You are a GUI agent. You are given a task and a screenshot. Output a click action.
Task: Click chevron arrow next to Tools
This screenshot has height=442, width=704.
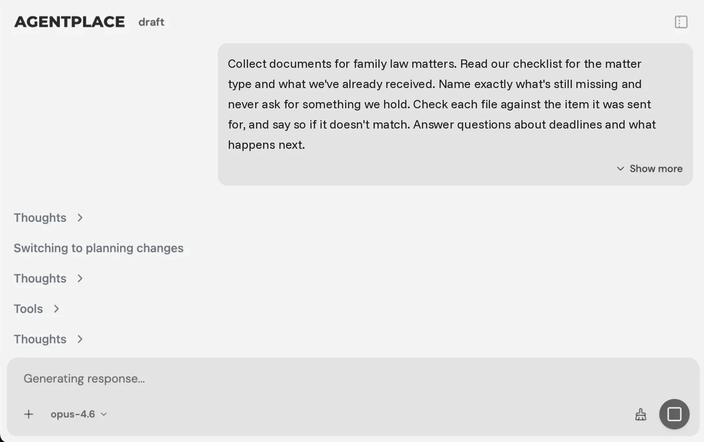[x=56, y=309]
